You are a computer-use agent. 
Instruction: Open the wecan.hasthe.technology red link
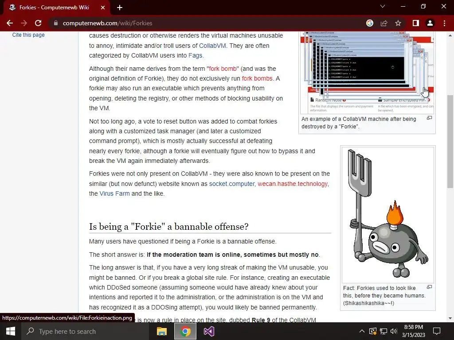click(293, 184)
